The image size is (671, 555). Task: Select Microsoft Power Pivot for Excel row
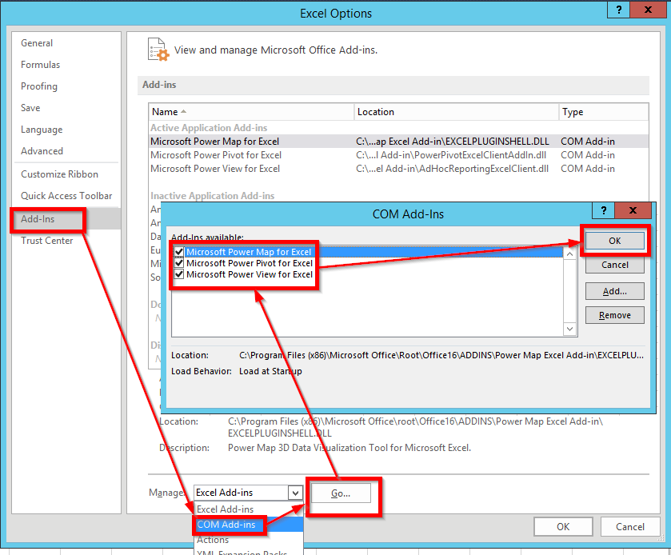[x=399, y=155]
